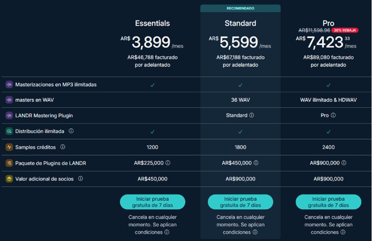Click the LANDR Mastering Plugin row icon
The width and height of the screenshot is (372, 241).
pyautogui.click(x=9, y=116)
